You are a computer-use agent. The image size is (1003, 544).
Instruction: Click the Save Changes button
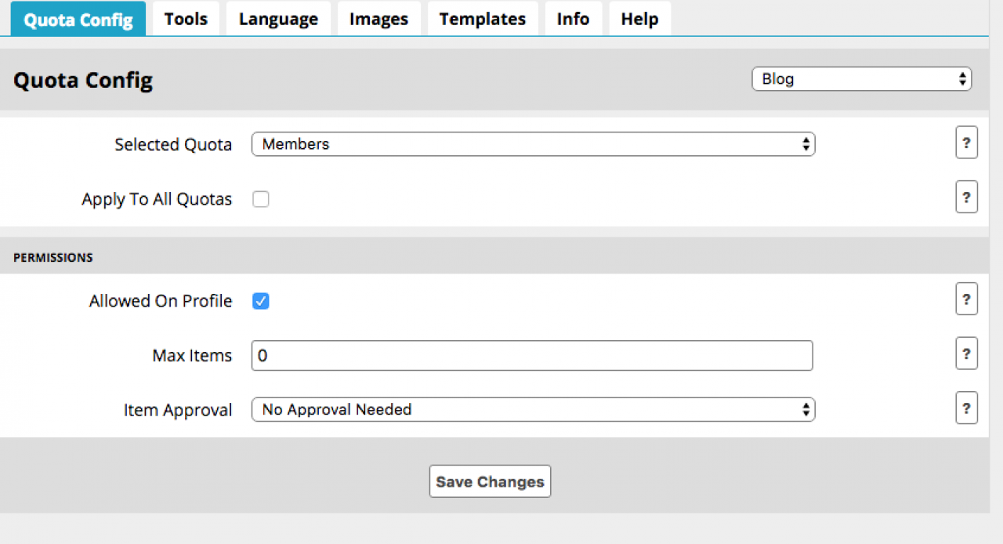pyautogui.click(x=490, y=481)
